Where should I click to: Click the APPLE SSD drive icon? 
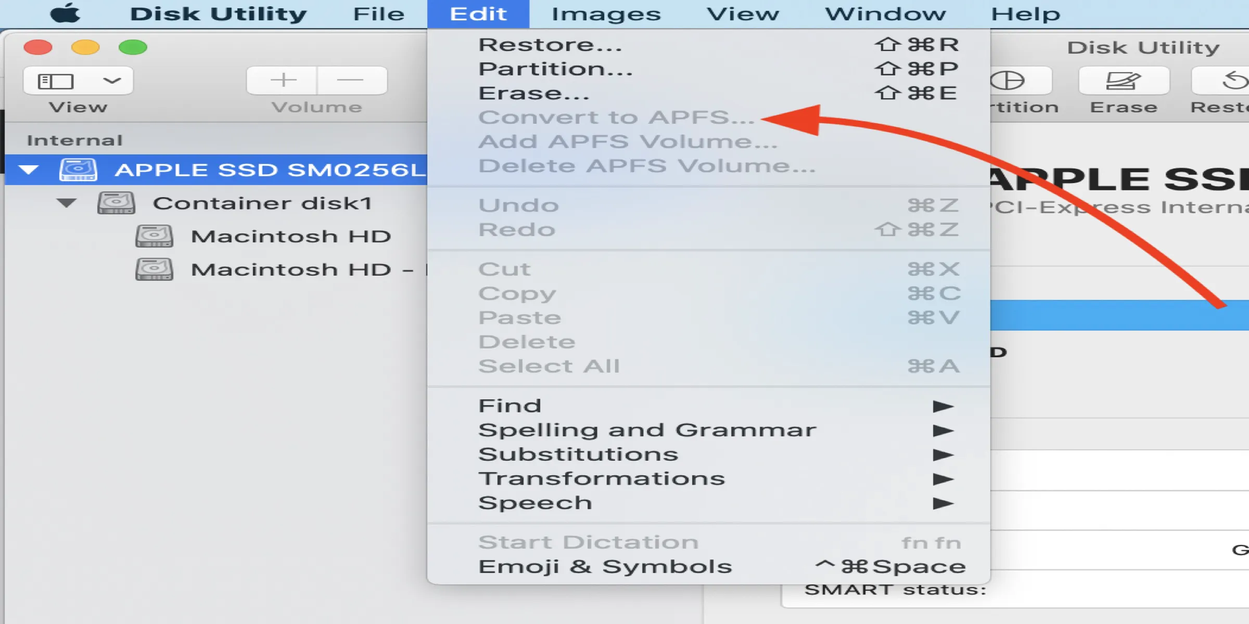click(79, 170)
